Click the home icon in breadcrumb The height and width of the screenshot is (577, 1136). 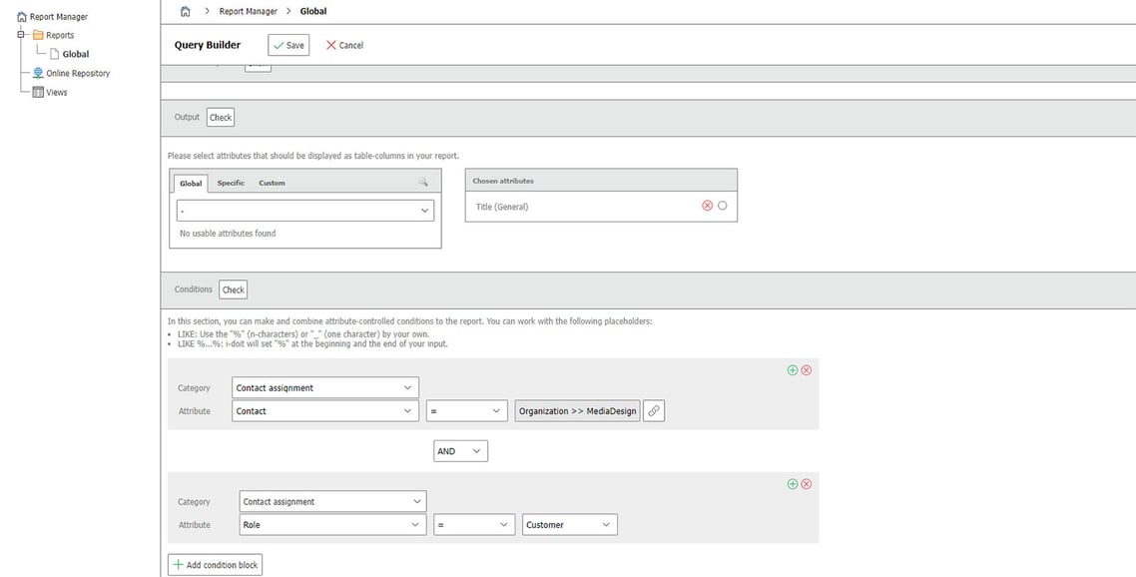(x=186, y=11)
